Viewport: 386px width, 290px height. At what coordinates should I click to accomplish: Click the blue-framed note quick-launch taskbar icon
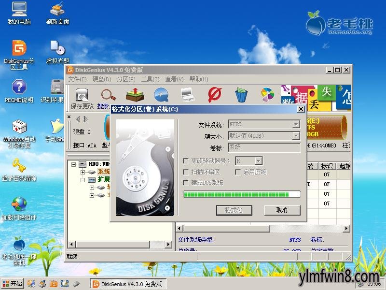pyautogui.click(x=65, y=284)
